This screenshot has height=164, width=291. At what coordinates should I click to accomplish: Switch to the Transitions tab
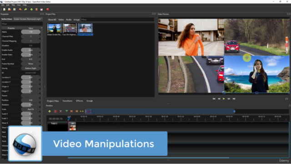tap(67, 101)
